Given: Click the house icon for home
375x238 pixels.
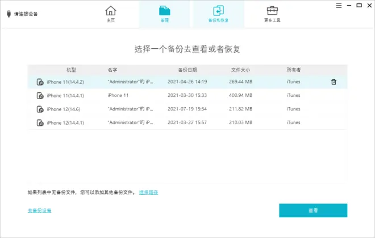Looking at the screenshot, I should pos(110,11).
